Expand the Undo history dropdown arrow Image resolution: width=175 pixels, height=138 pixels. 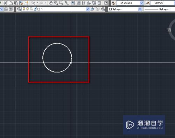pos(37,3)
